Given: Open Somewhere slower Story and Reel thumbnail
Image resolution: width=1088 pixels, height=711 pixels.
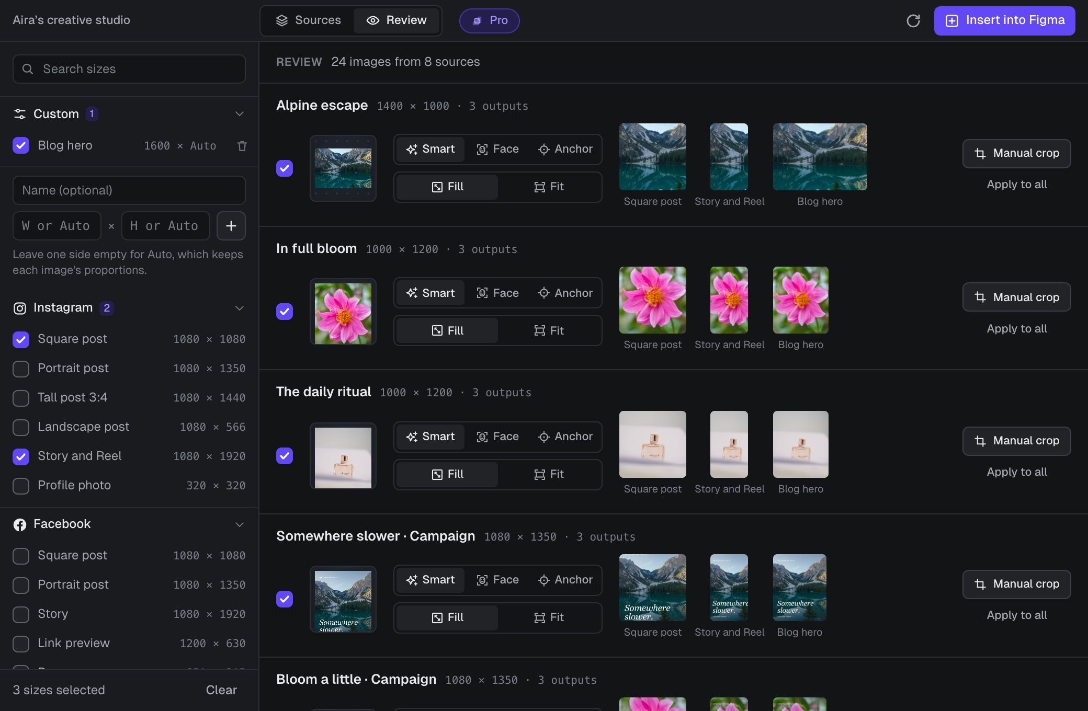Looking at the screenshot, I should coord(729,588).
